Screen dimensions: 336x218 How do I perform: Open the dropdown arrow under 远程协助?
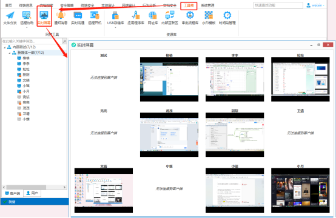pyautogui.click(x=27, y=27)
